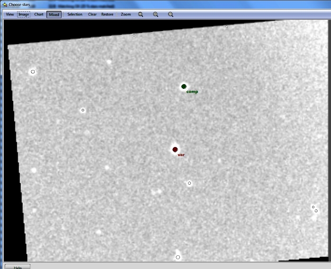The width and height of the screenshot is (331, 269).
Task: Click the circled star just below var
Action: point(189,183)
